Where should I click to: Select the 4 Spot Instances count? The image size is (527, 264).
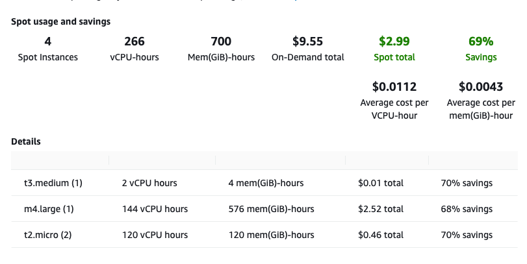pyautogui.click(x=47, y=42)
